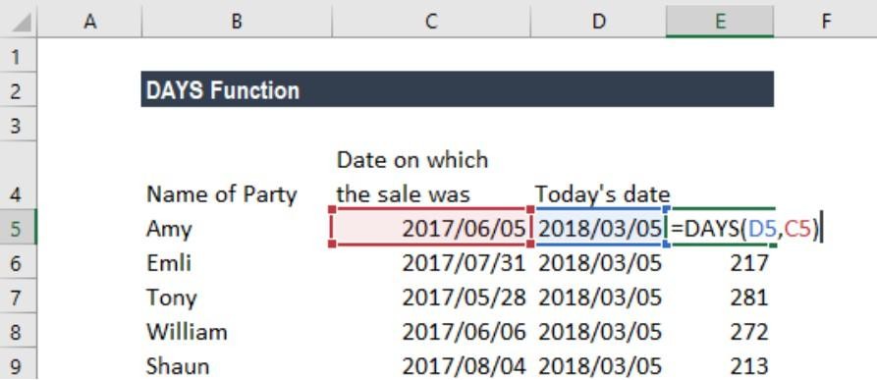
Task: Select row 9 header
Action: [18, 366]
